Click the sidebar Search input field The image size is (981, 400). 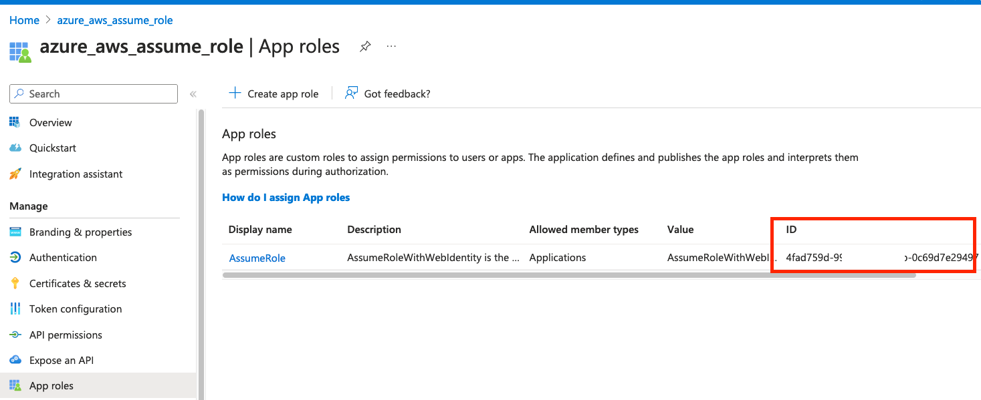pos(93,93)
